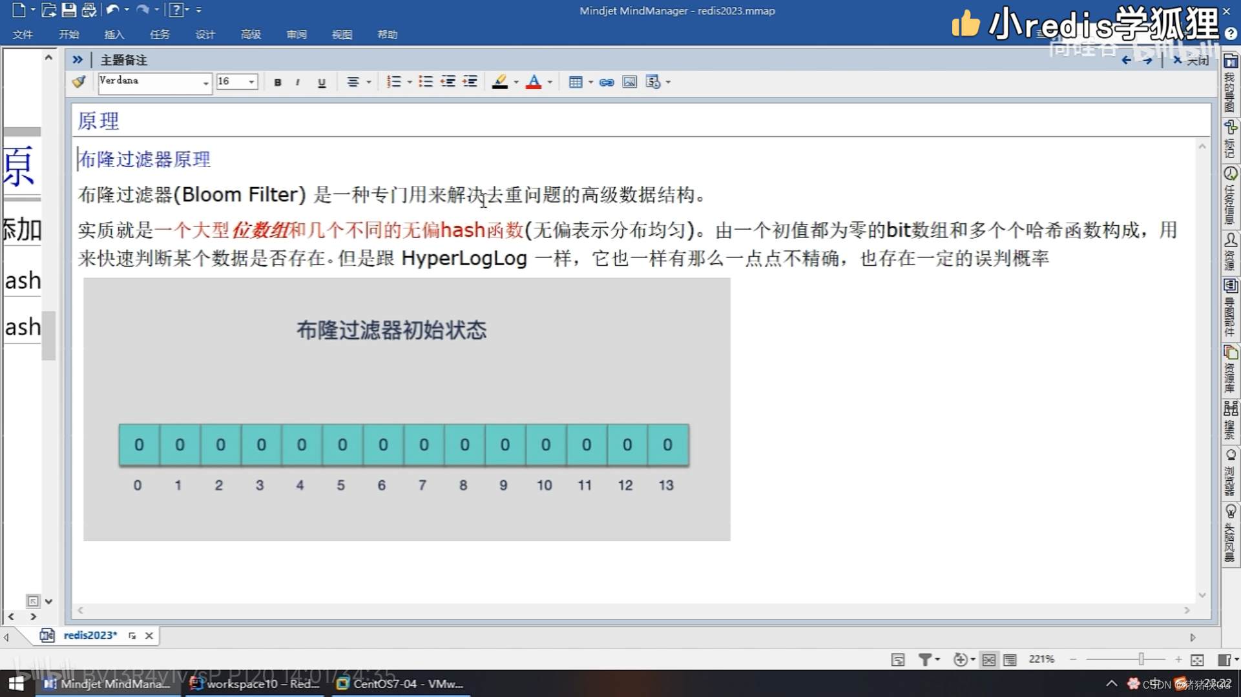The image size is (1241, 697).
Task: Open table options dropdown arrow
Action: 590,82
